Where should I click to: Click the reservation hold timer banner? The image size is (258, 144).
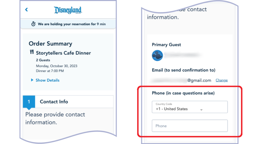(68, 24)
